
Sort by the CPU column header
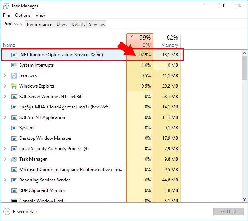(140, 41)
